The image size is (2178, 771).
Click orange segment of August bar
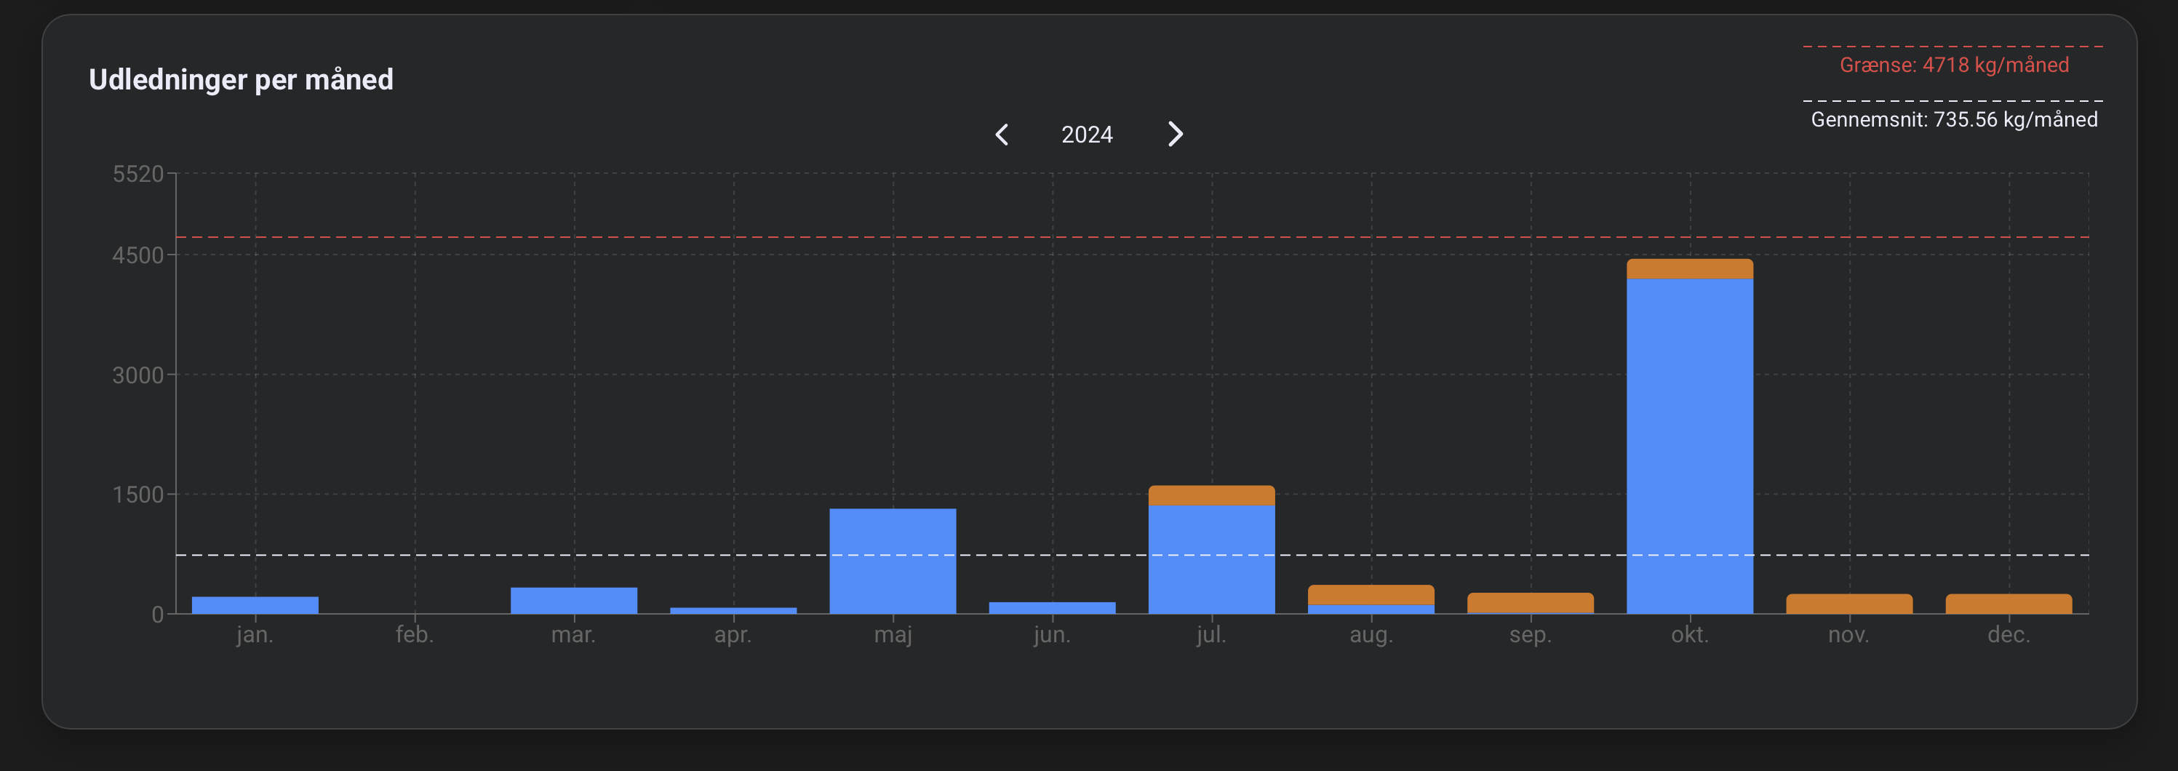click(x=1371, y=594)
